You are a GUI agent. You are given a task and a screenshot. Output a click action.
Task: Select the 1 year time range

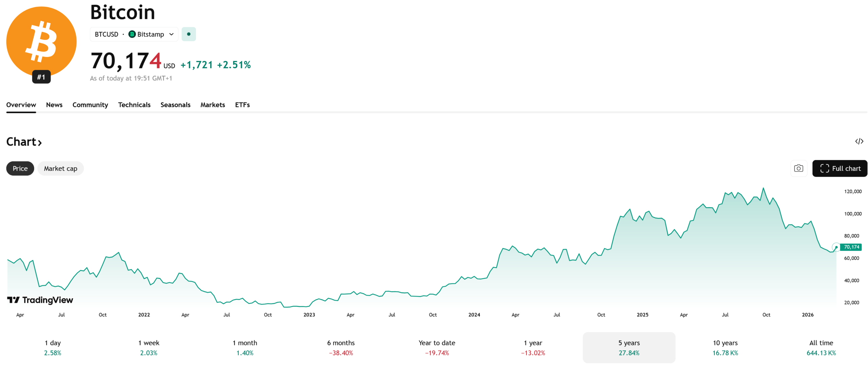(x=533, y=347)
